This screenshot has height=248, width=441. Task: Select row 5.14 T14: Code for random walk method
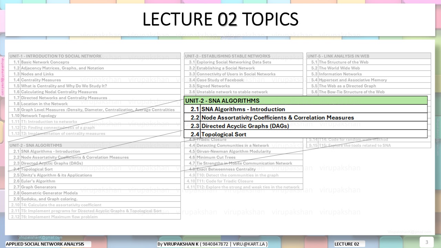tap(369, 140)
